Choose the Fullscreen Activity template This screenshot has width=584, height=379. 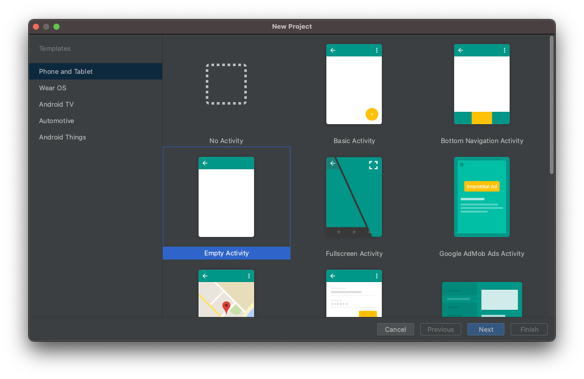point(354,197)
